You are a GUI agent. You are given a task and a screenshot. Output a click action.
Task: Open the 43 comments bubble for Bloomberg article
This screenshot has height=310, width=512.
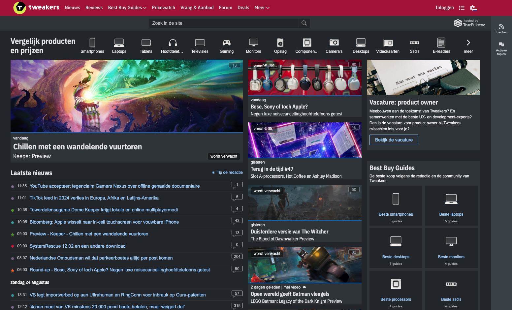(237, 221)
